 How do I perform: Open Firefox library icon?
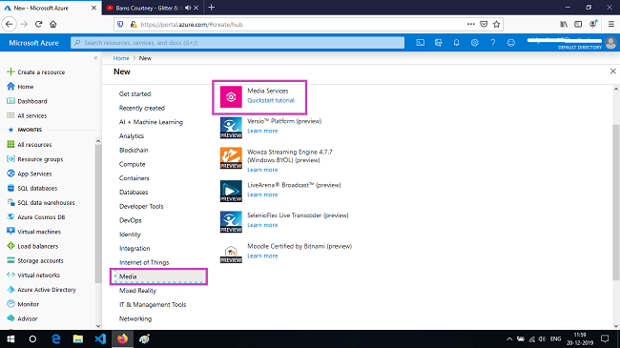tap(564, 24)
